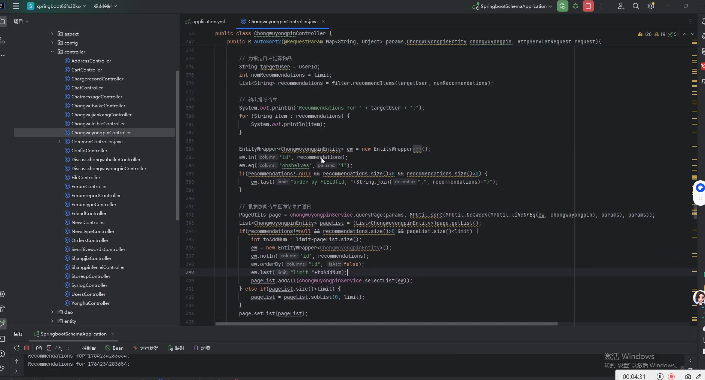Viewport: 705px width, 380px height.
Task: Open Search Everywhere magnifier icon
Action: click(636, 6)
